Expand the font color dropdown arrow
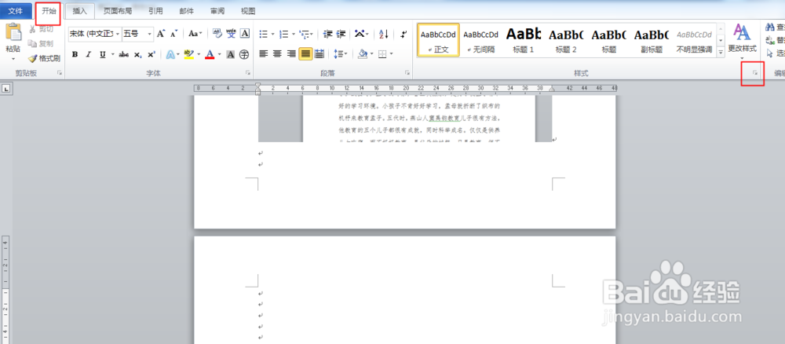The width and height of the screenshot is (785, 344). (219, 54)
